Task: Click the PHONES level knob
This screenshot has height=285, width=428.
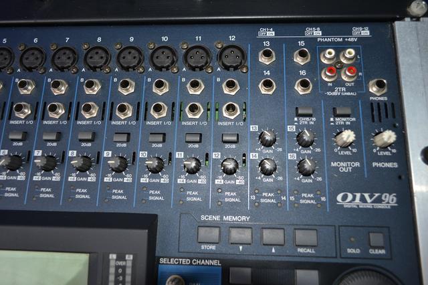Action: coord(385,138)
